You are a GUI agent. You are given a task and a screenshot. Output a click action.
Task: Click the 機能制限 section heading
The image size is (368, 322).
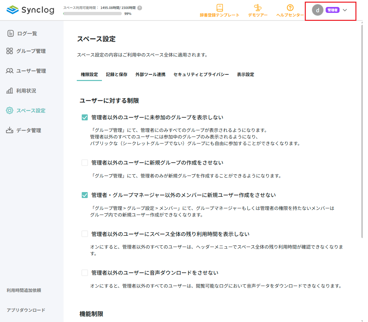click(x=91, y=314)
